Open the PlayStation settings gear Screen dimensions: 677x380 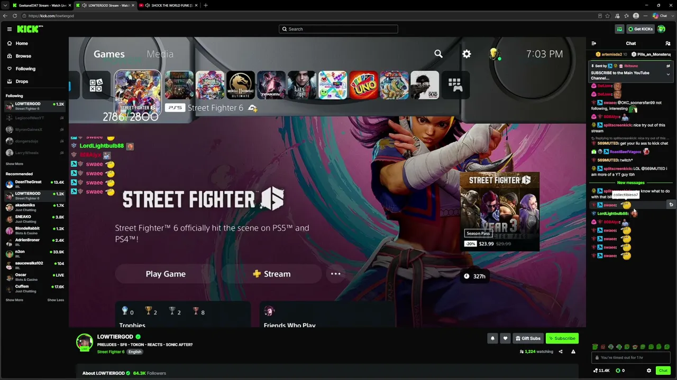click(466, 53)
